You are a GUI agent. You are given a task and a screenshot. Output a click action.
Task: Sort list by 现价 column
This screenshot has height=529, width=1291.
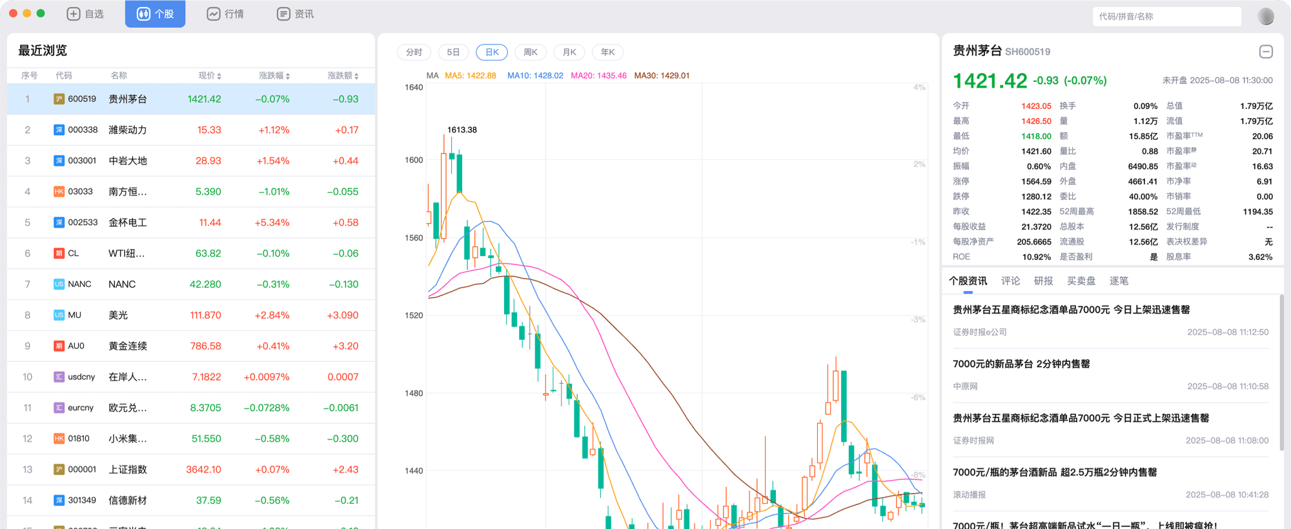click(x=210, y=75)
